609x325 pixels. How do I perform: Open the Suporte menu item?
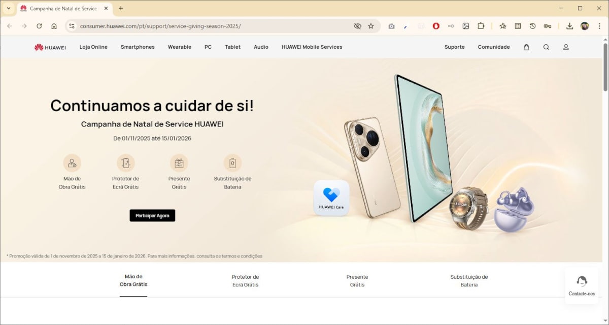point(454,47)
